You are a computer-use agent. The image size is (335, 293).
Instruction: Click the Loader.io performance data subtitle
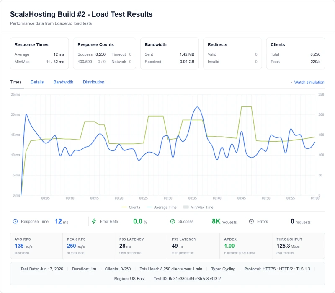[51, 23]
